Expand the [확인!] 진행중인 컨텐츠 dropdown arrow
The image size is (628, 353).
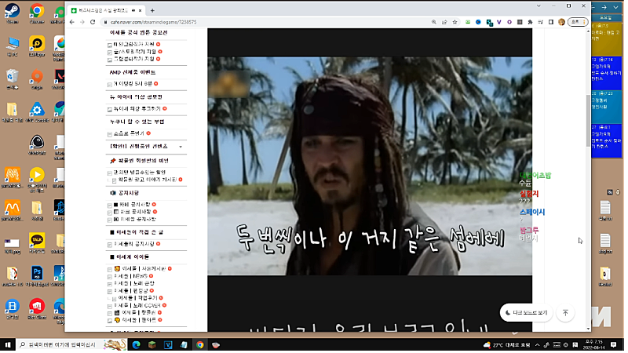(181, 147)
